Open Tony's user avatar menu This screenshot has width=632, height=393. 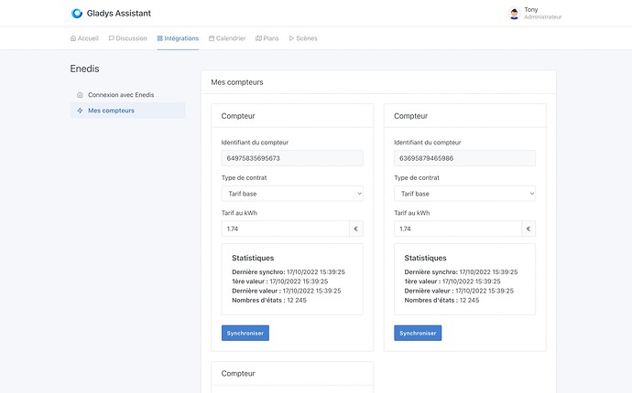[514, 14]
